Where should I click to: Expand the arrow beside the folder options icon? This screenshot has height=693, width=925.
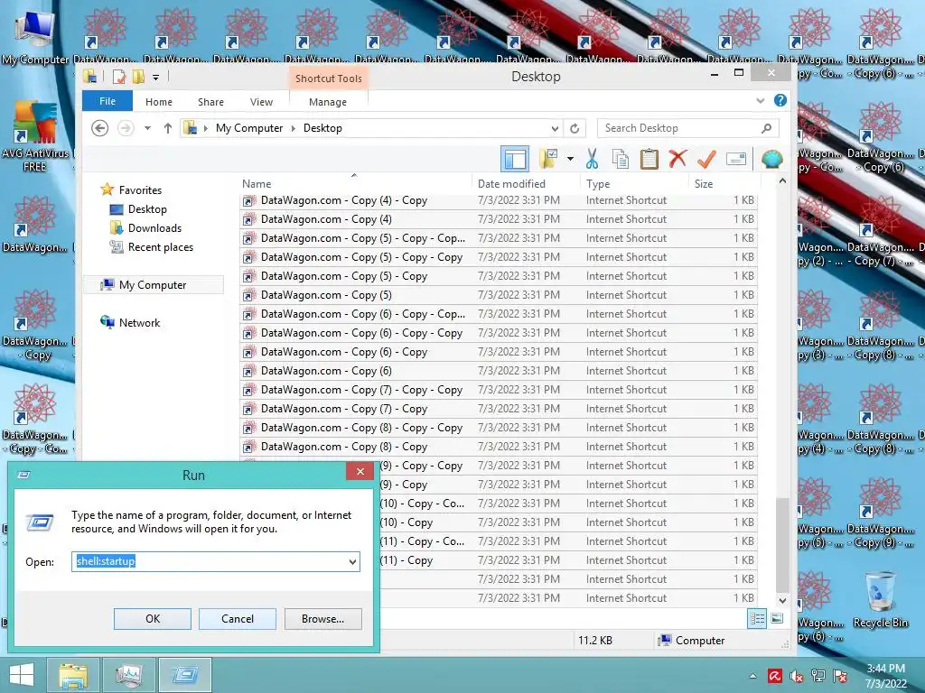(570, 159)
